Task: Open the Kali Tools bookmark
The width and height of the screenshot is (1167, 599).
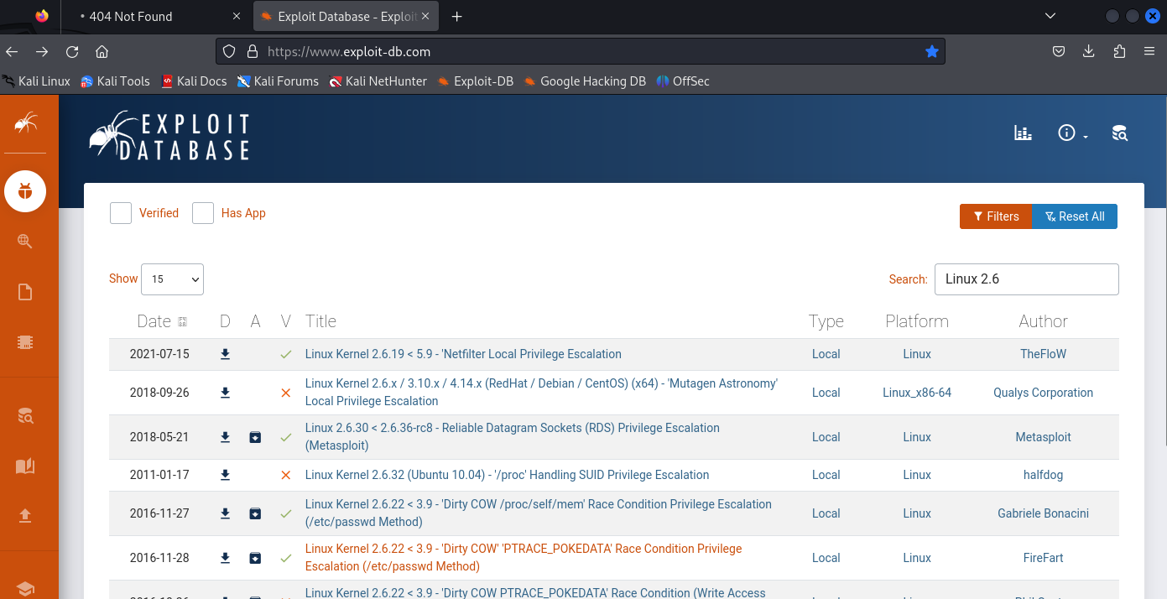Action: [x=115, y=81]
